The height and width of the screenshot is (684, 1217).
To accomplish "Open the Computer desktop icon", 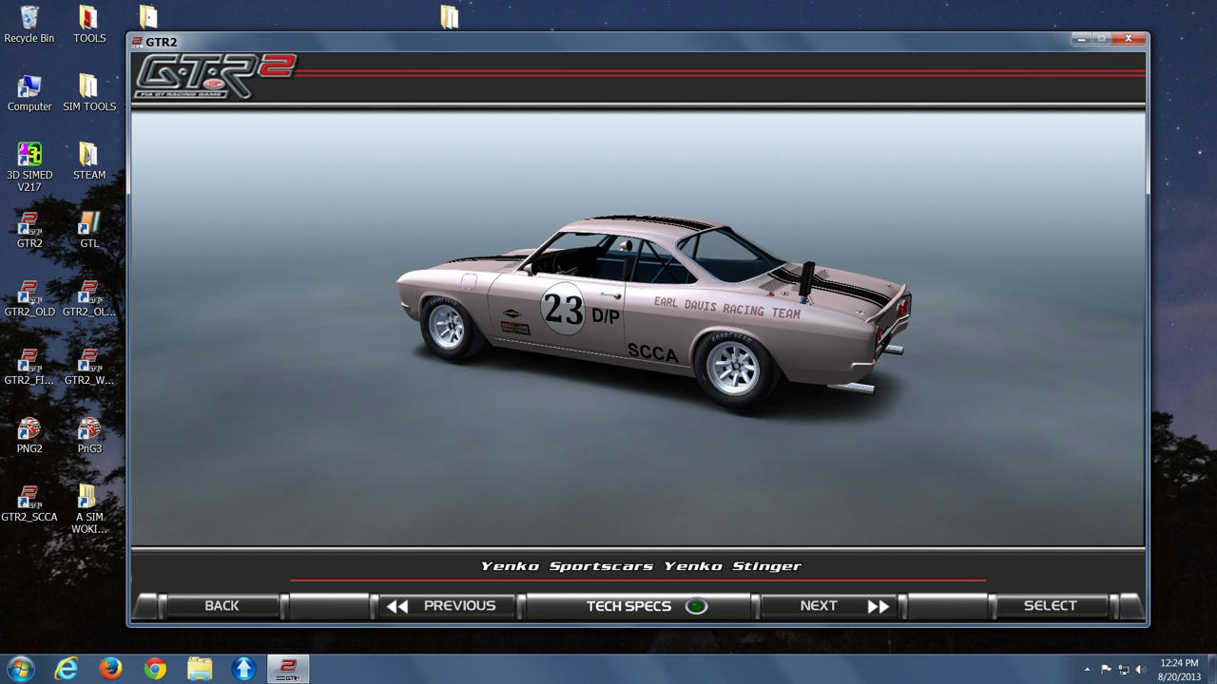I will [x=29, y=93].
